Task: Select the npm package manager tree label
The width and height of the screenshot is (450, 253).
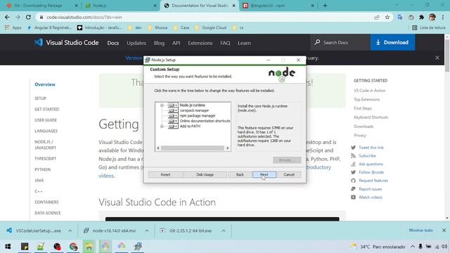Action: tap(198, 115)
